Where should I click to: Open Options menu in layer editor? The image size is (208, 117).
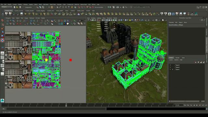pos(176,60)
